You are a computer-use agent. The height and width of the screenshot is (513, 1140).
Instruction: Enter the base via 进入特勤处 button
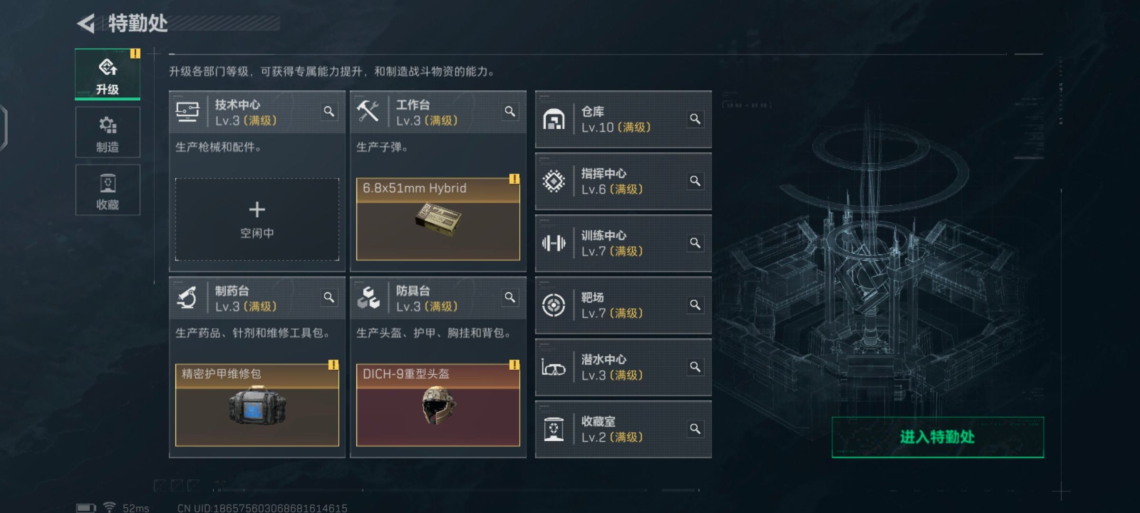pyautogui.click(x=938, y=437)
